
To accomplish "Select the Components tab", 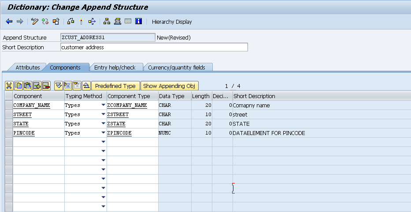I will [65, 68].
